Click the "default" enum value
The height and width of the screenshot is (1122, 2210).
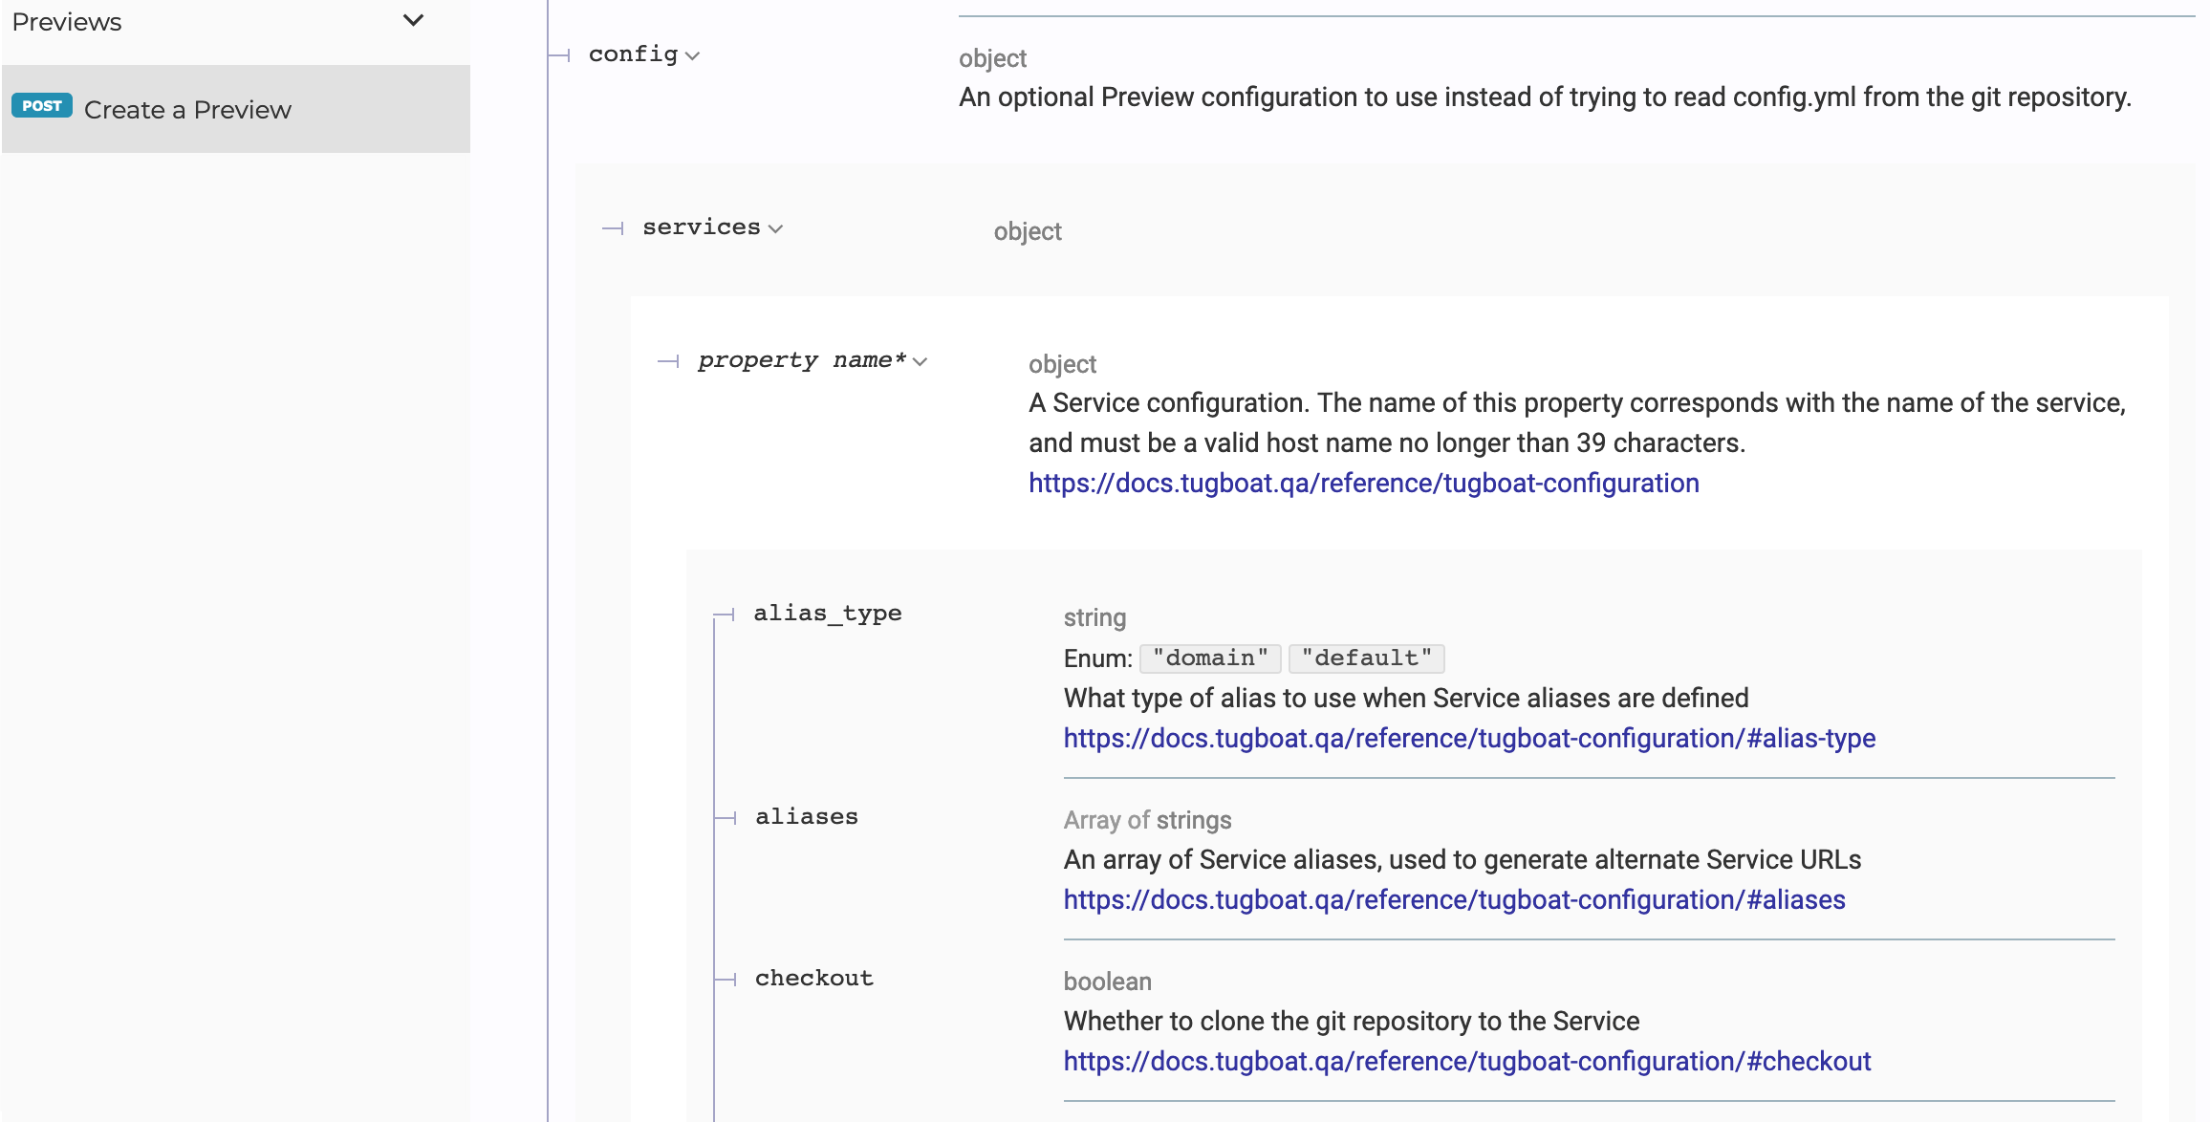[1366, 658]
